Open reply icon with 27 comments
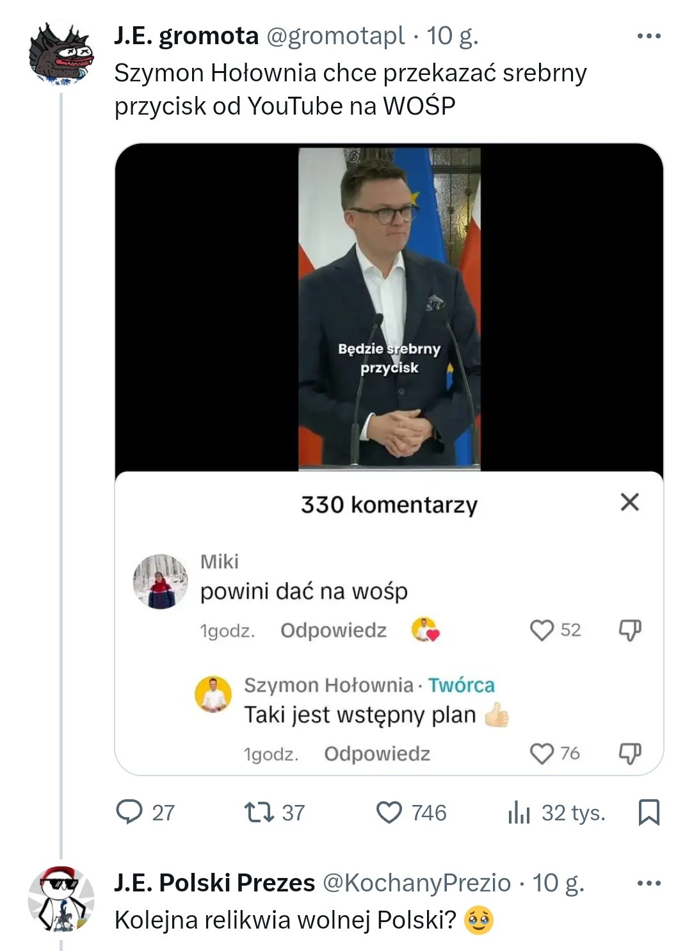This screenshot has height=951, width=685. 129,812
